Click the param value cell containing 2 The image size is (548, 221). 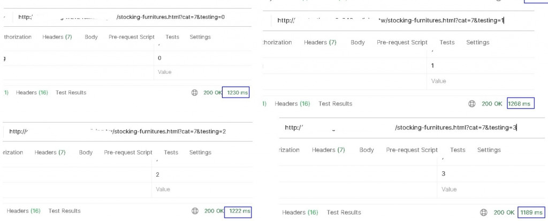[x=203, y=174]
